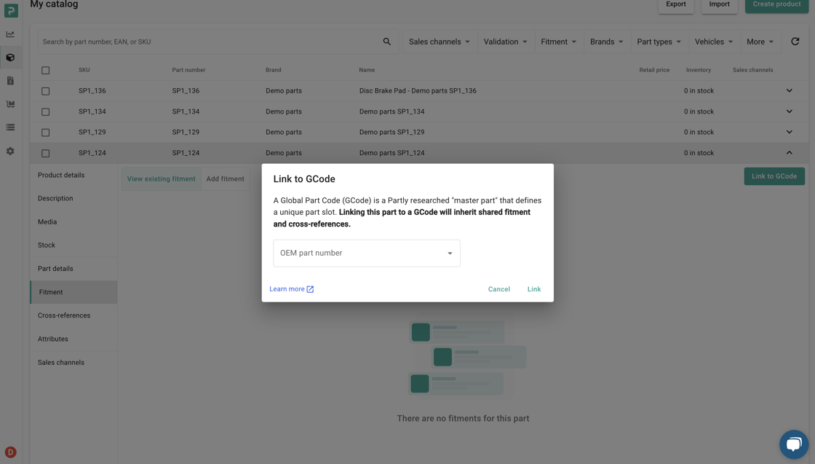Screen dimensions: 815x464
Task: Expand the SP1_134 row chevron
Action: click(x=789, y=111)
